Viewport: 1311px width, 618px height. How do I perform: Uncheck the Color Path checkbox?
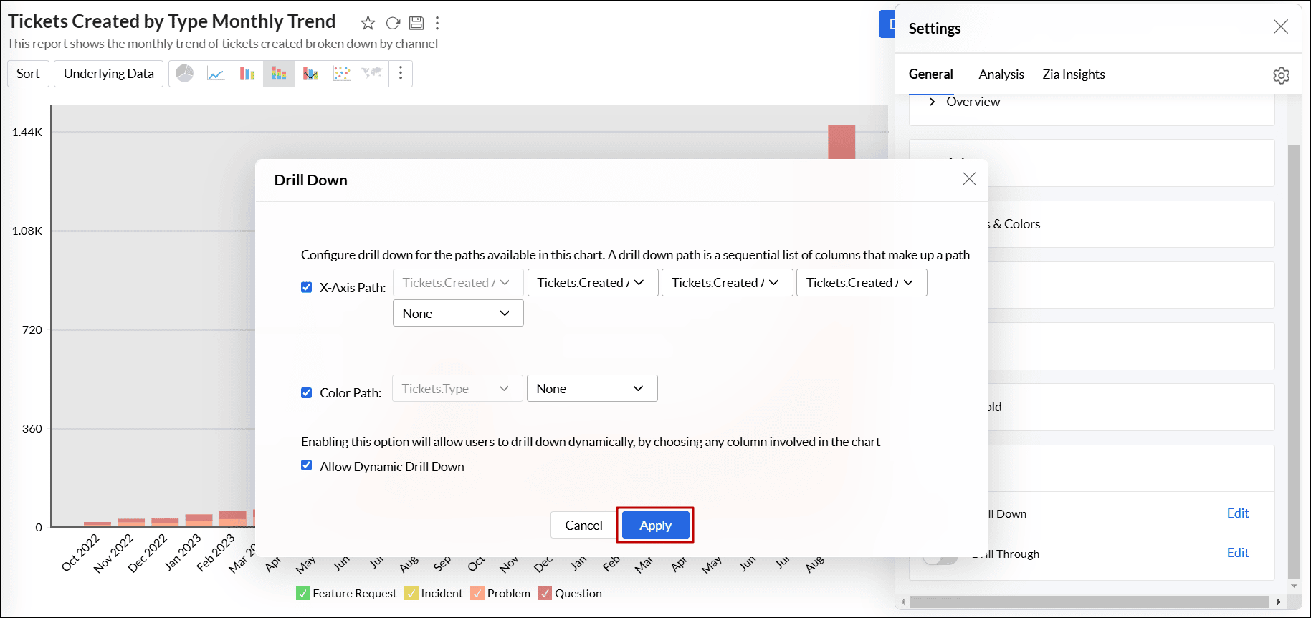click(x=307, y=392)
